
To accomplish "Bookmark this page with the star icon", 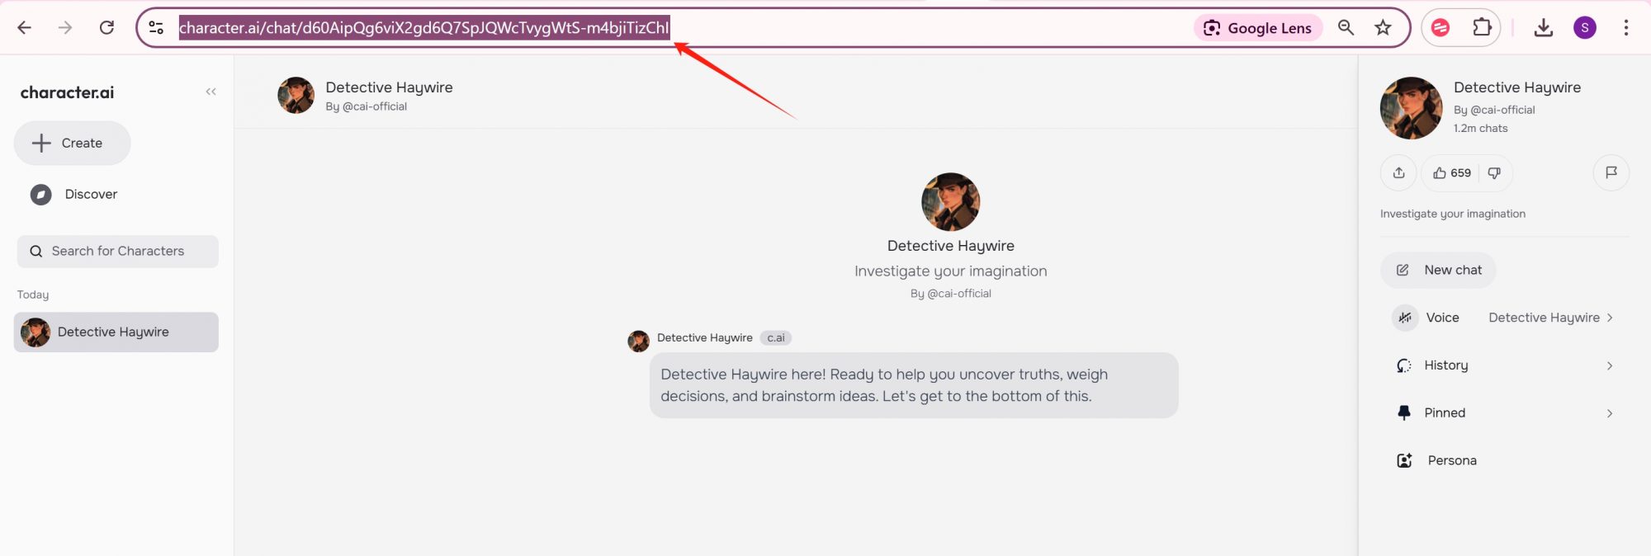I will coord(1383,28).
